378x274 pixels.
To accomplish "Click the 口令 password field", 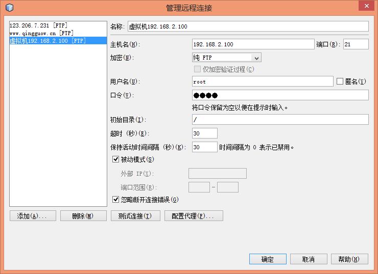I will (280, 95).
